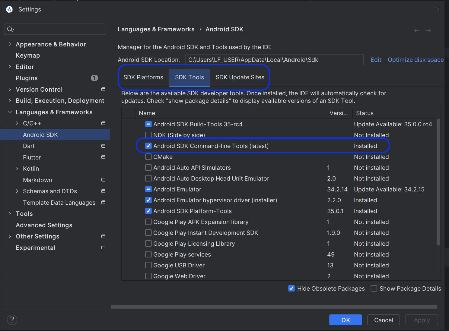
Task: Click Optimize disk space link
Action: [x=416, y=60]
